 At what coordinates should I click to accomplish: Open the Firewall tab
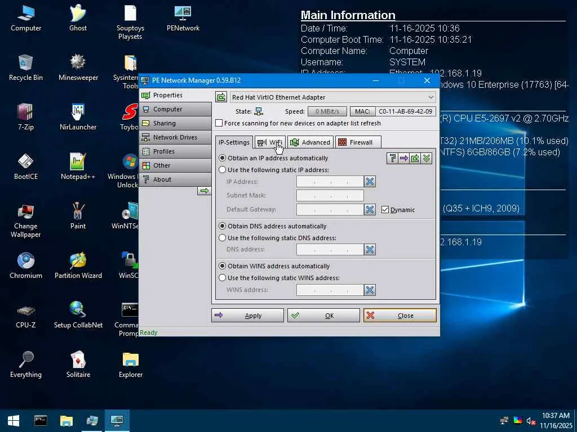pos(358,142)
